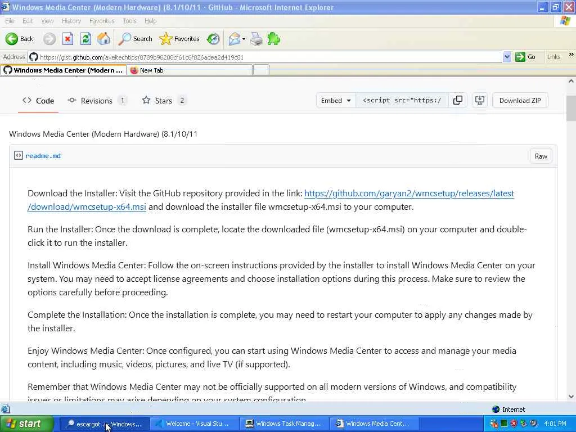Screen dimensions: 576x432
Task: Click the copy embed script icon
Action: click(x=458, y=100)
